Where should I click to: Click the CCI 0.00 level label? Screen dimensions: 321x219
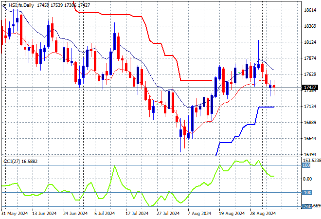click(307, 179)
